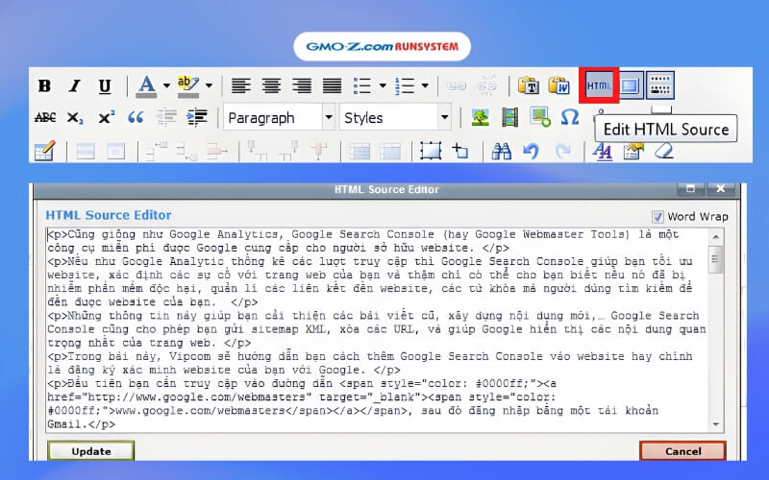Toggle the Word Wrap checkbox
The height and width of the screenshot is (480, 769).
657,216
